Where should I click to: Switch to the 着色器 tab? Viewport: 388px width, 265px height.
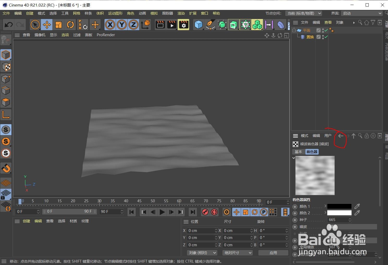point(312,152)
